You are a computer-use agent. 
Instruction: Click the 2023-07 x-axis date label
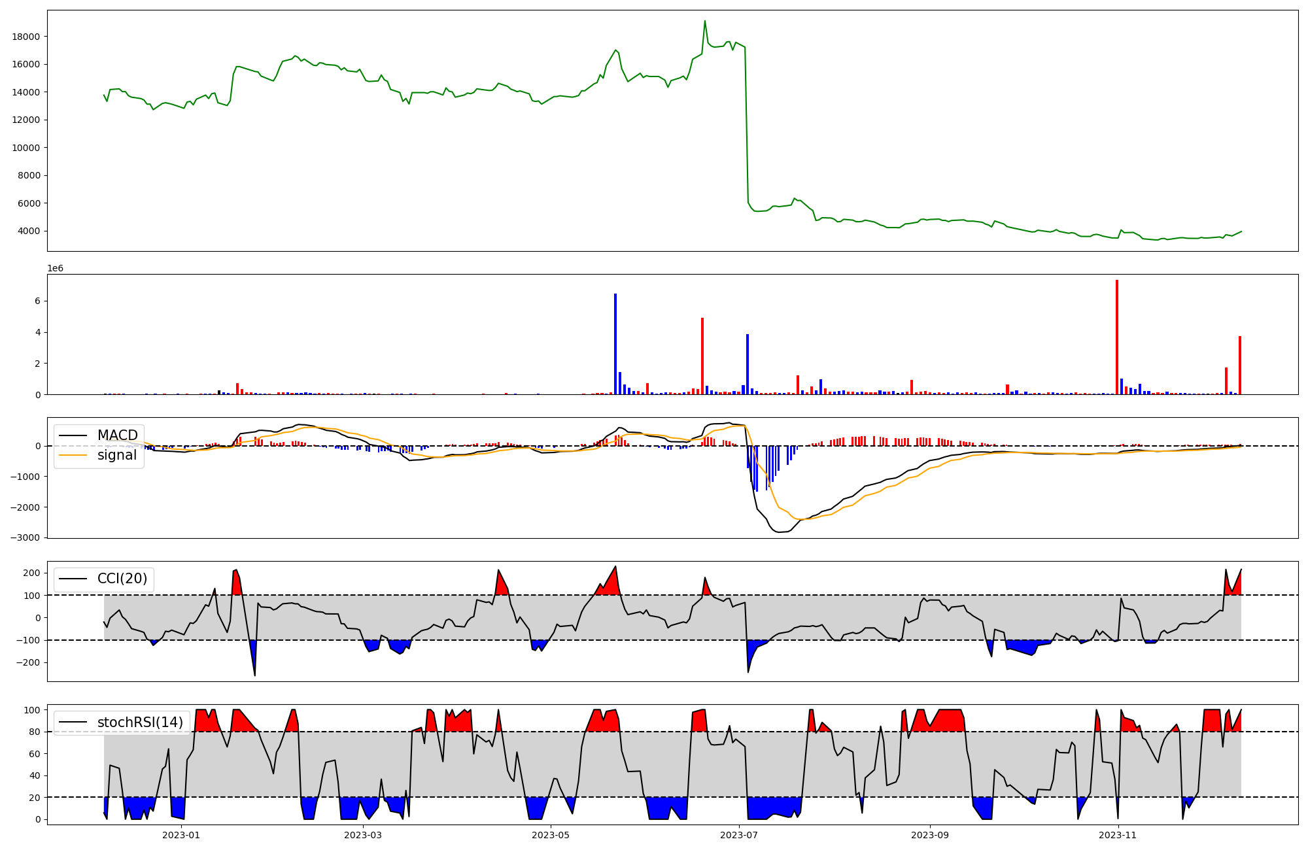(739, 835)
